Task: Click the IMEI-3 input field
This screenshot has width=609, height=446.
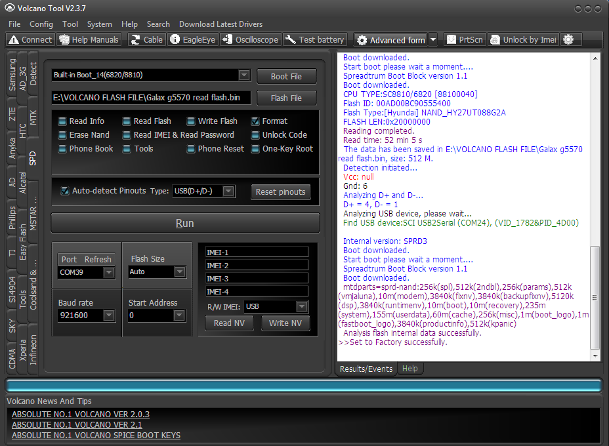Action: 257,279
